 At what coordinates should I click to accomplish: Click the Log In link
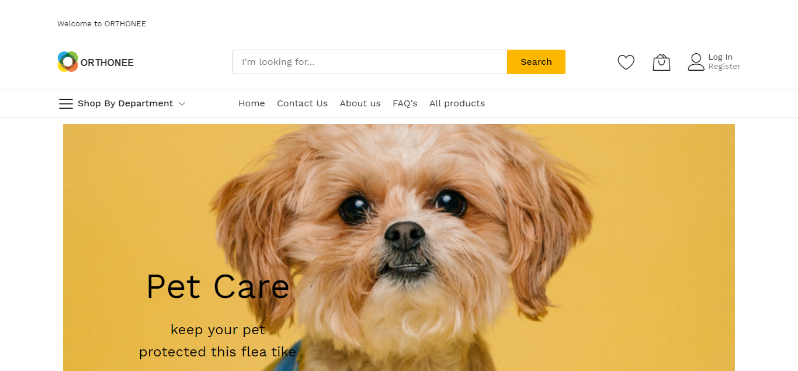(720, 57)
